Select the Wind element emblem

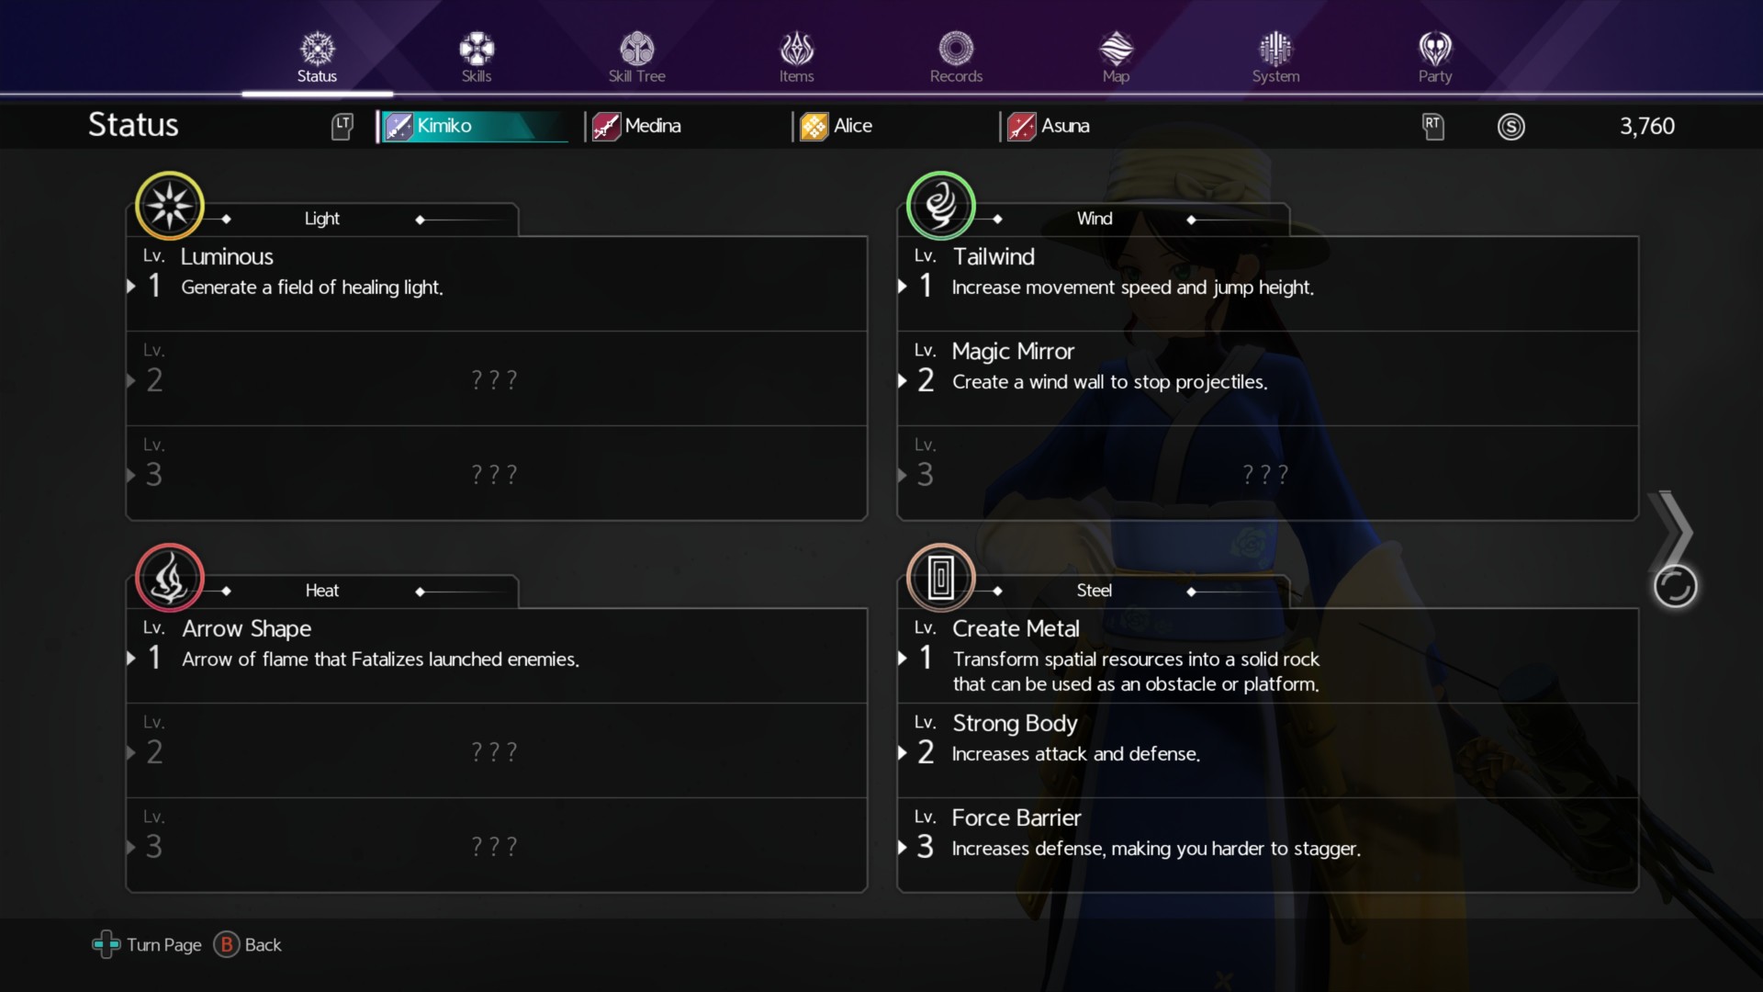coord(941,206)
